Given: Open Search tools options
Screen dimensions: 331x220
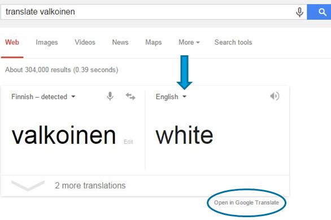Looking at the screenshot, I should pos(233,42).
